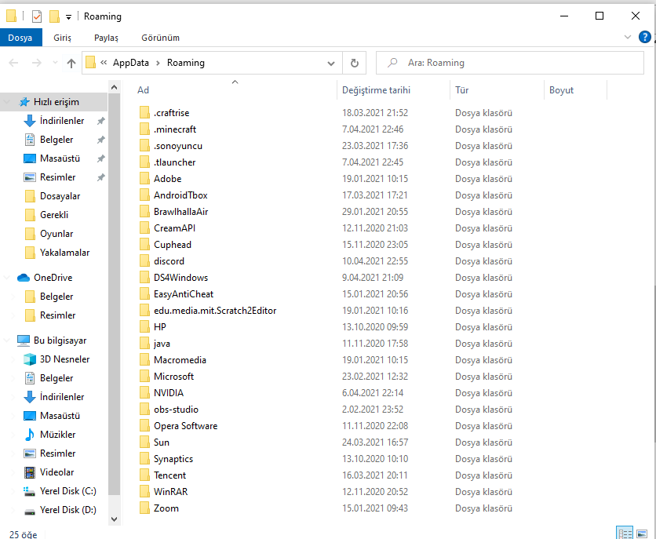Refresh the Roaming folder view
This screenshot has height=539, width=656.
tap(355, 63)
